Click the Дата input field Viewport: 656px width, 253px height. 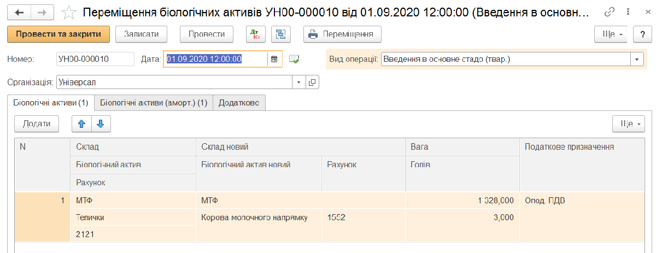pos(216,59)
